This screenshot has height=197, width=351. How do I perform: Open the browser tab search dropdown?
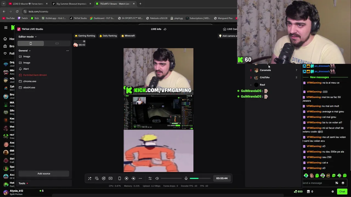click(4, 4)
